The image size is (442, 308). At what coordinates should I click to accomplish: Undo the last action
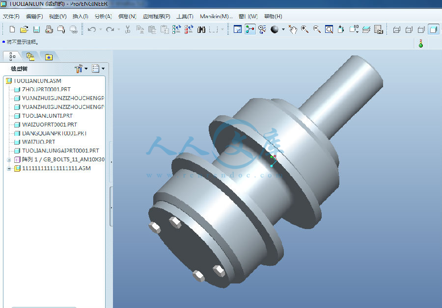click(x=92, y=29)
